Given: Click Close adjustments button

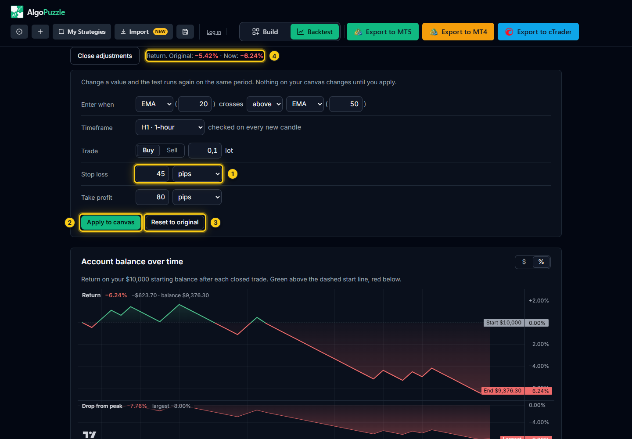Looking at the screenshot, I should [105, 56].
